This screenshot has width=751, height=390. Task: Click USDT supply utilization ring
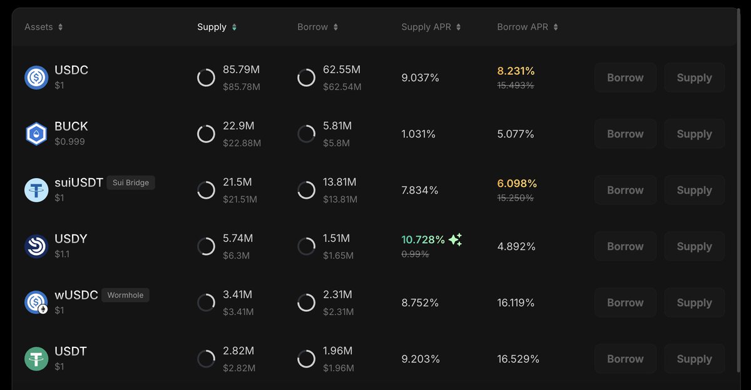(x=206, y=359)
